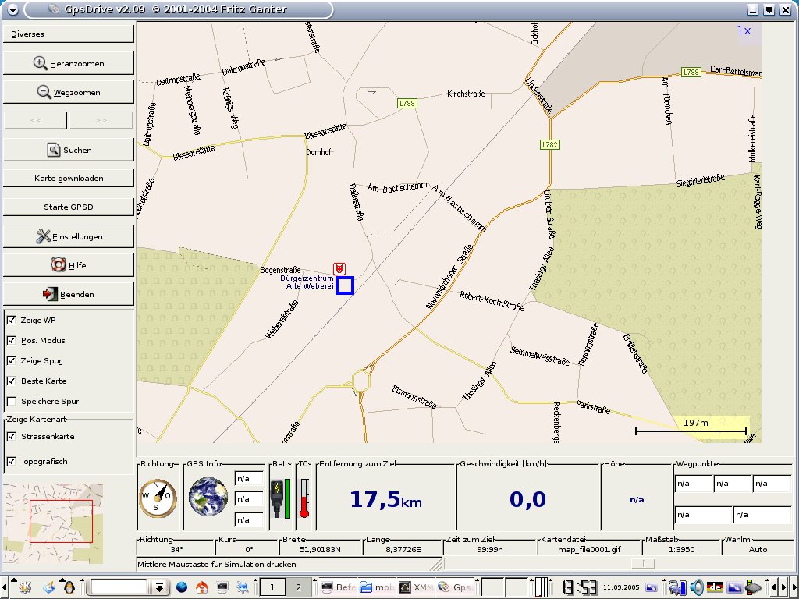Switch to the Befe terminal taskbar window

[x=338, y=587]
